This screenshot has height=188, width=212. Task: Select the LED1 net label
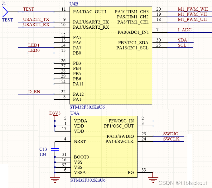coord(34,45)
